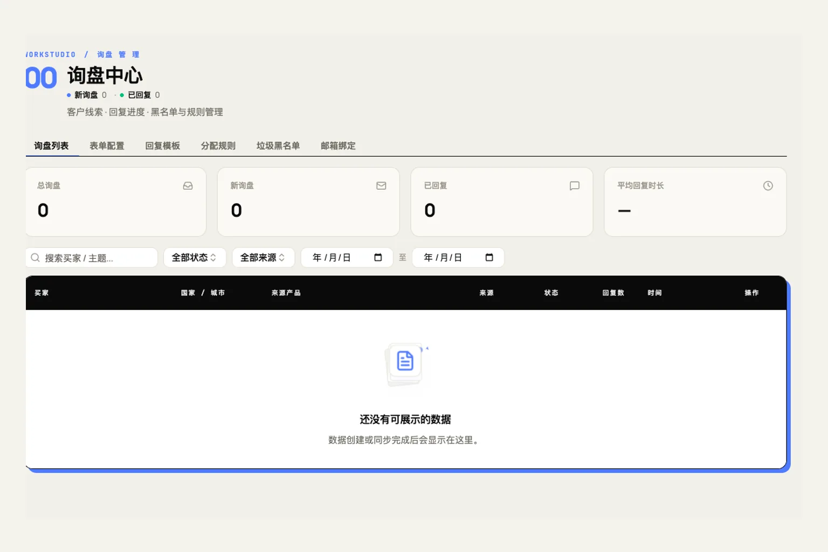
Task: Click the start date 年/月/日 field
Action: (347, 258)
